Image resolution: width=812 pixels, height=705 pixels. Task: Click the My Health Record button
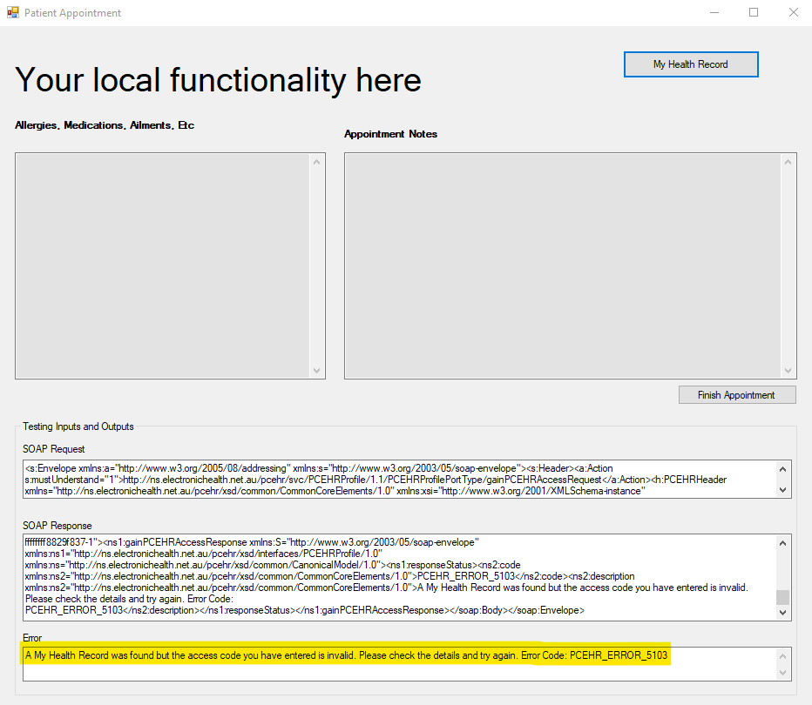coord(690,64)
